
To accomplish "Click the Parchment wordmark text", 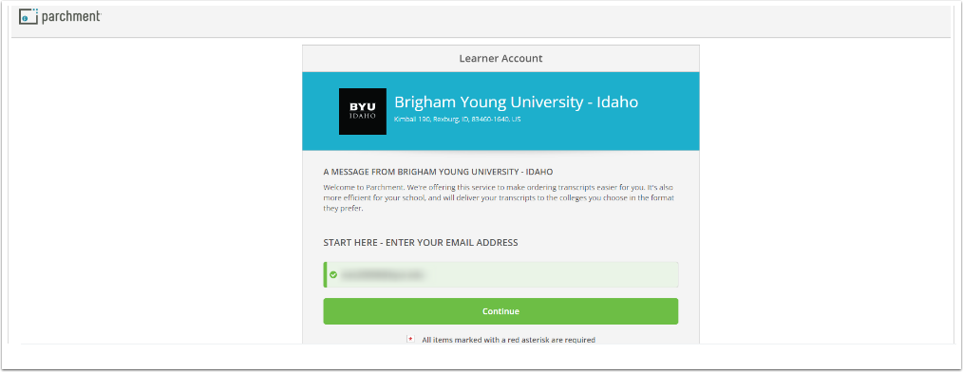I will click(71, 16).
